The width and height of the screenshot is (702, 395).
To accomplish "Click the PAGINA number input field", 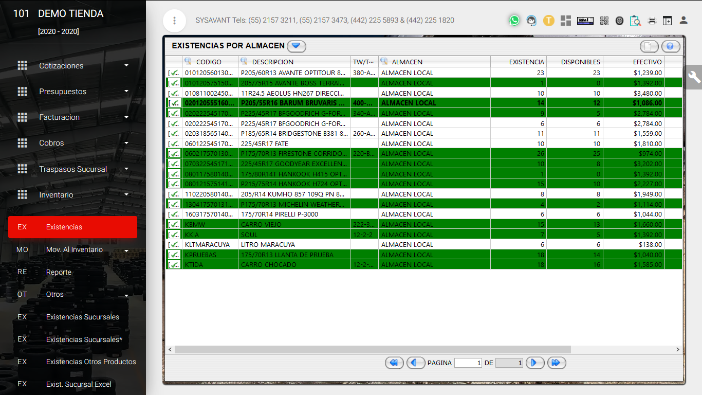I will pyautogui.click(x=468, y=363).
